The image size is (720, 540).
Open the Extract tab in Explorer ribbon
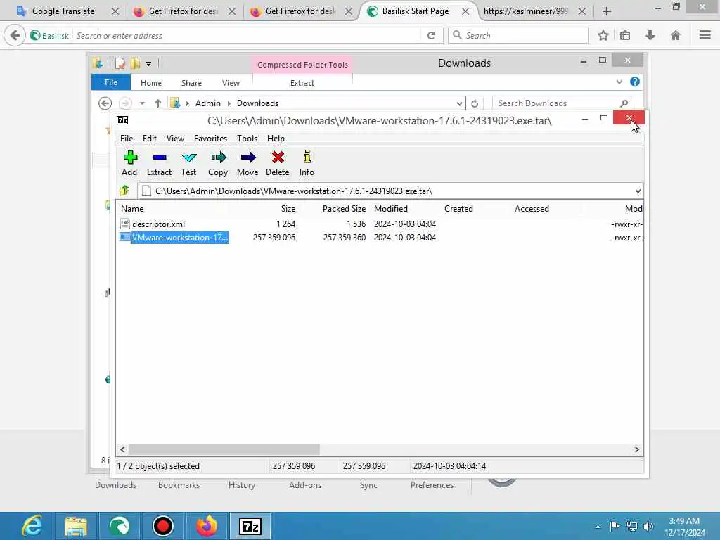click(x=302, y=83)
